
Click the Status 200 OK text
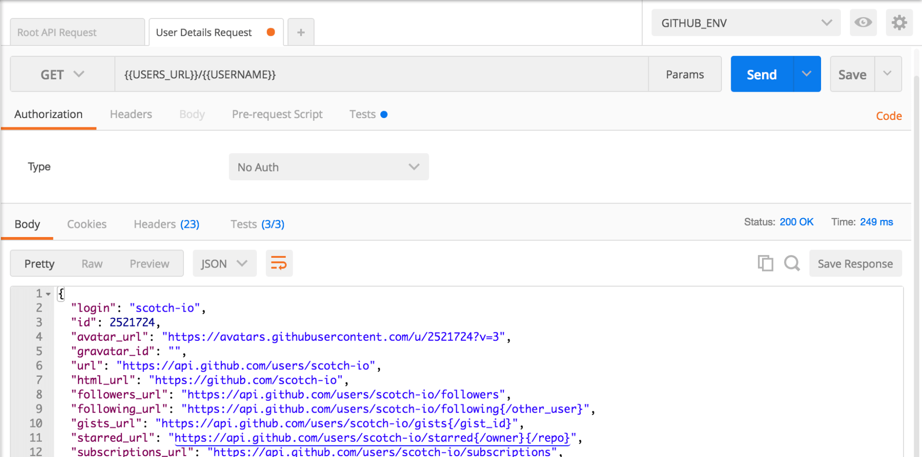point(779,222)
